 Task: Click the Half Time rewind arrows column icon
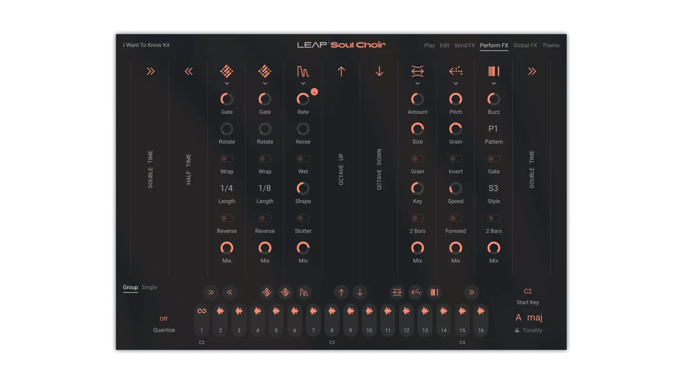[x=189, y=71]
